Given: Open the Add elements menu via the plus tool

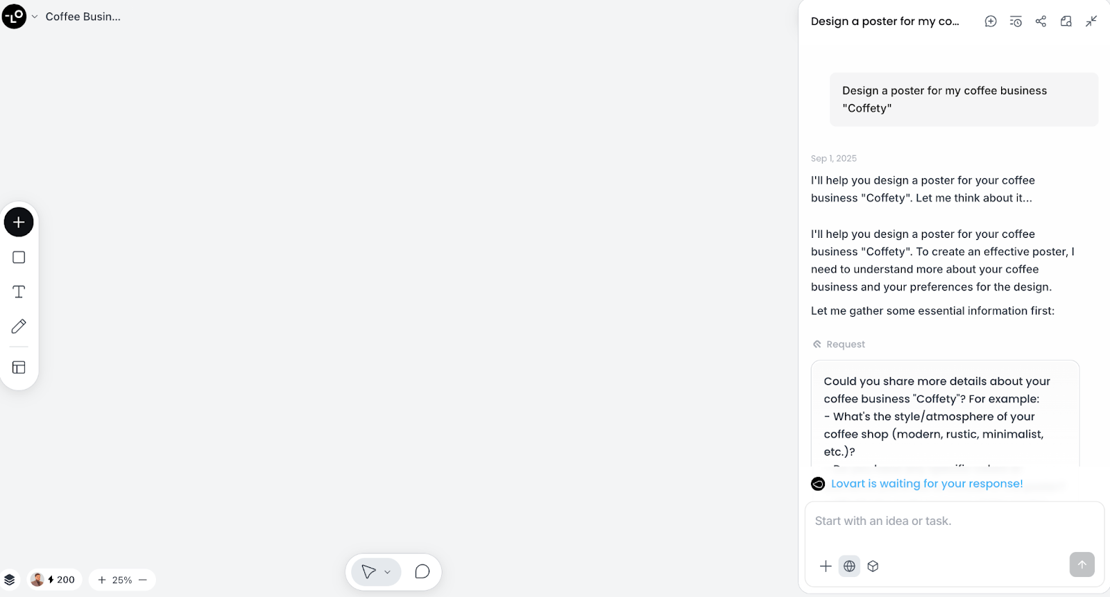Looking at the screenshot, I should [18, 222].
